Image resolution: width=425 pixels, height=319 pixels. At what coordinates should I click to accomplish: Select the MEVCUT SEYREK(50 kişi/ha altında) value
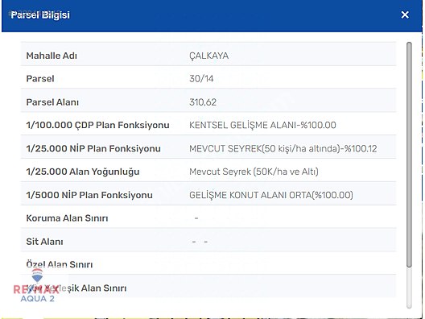point(283,149)
